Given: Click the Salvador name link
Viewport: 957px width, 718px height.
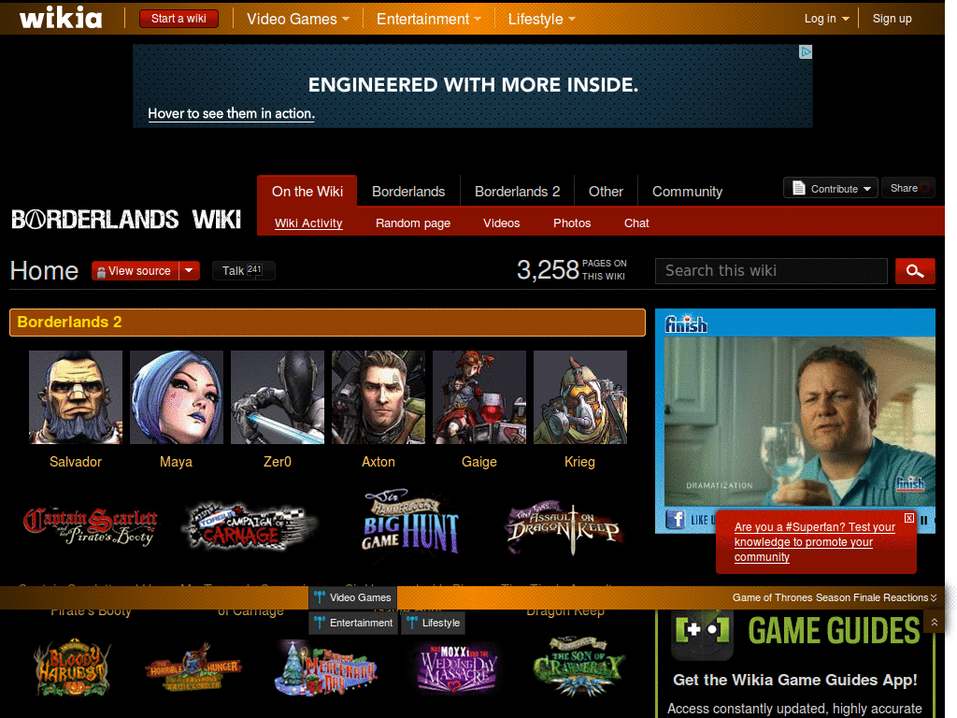Looking at the screenshot, I should pos(76,462).
